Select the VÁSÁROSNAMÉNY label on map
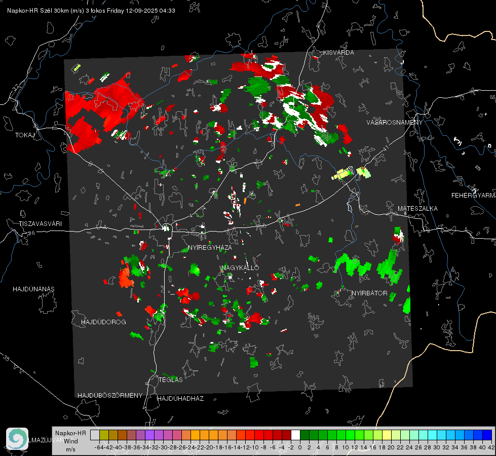This screenshot has width=496, height=456. [395, 123]
